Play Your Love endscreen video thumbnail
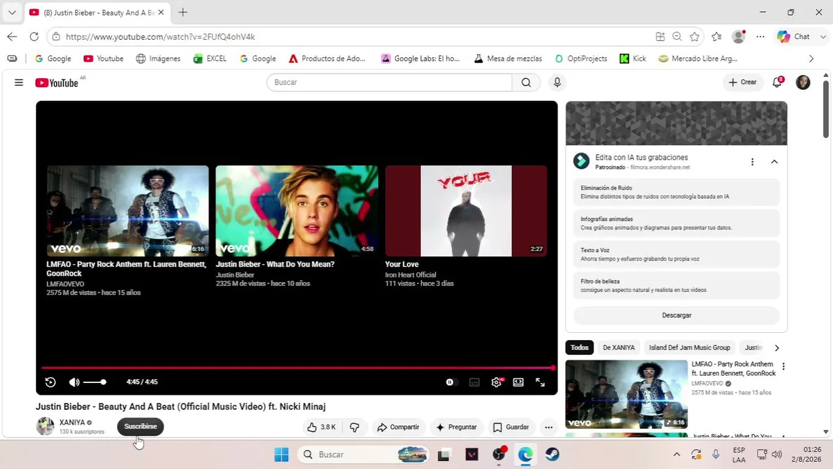Screen dimensions: 833x469 click(466, 211)
